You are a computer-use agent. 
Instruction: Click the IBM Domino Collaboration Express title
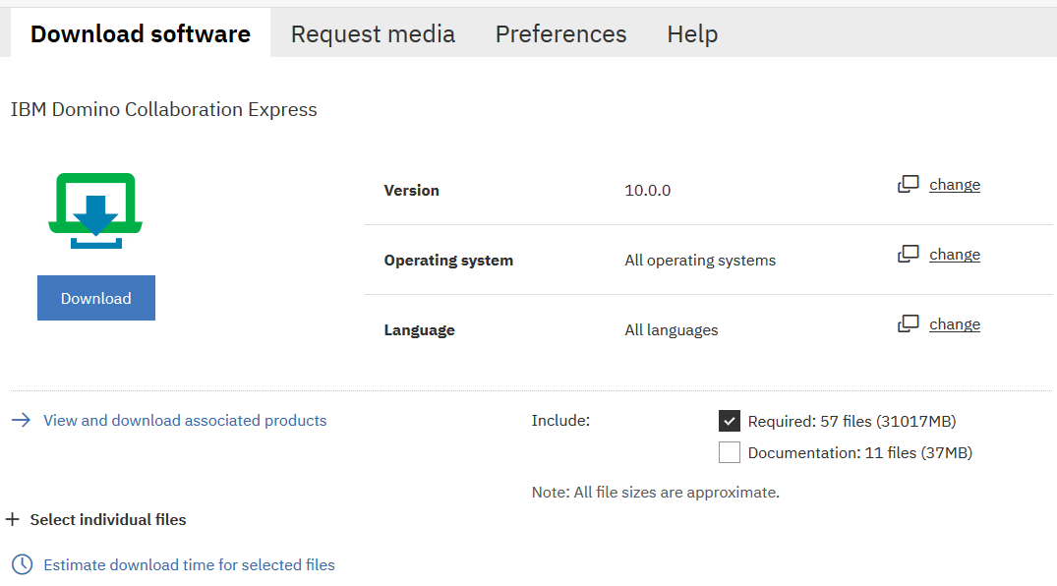tap(164, 109)
